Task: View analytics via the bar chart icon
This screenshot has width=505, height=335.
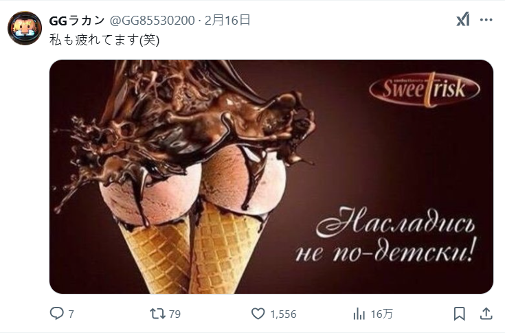Action: [359, 314]
